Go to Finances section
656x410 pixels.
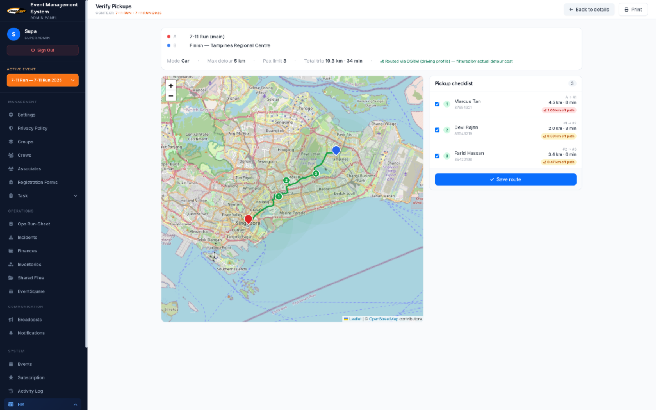coord(43,251)
